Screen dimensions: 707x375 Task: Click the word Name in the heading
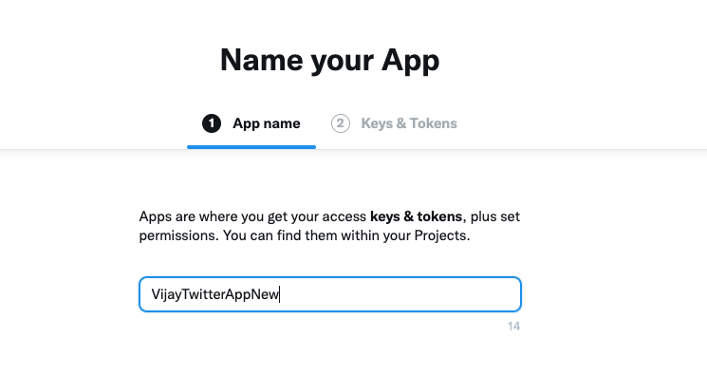click(262, 60)
